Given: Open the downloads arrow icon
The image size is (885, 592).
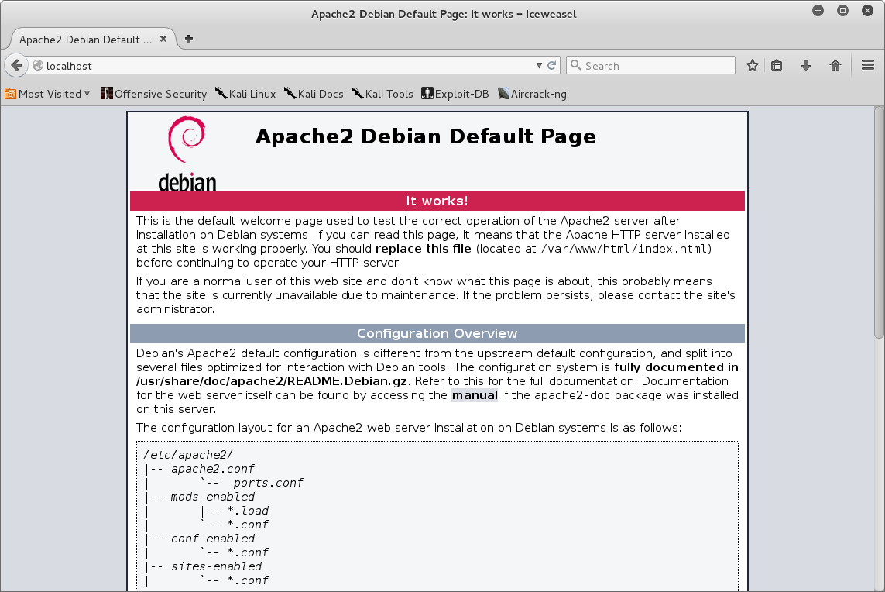Looking at the screenshot, I should (806, 66).
